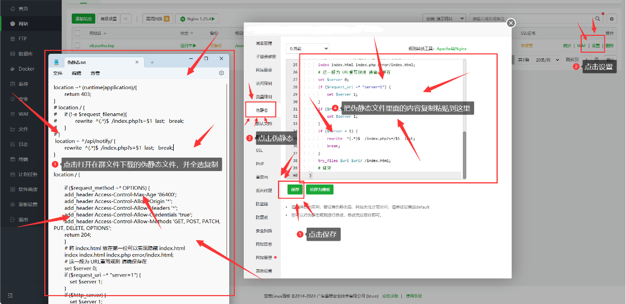626x304 pixels.
Task: Open the 编辑 menu in notepad
Action: [76, 73]
